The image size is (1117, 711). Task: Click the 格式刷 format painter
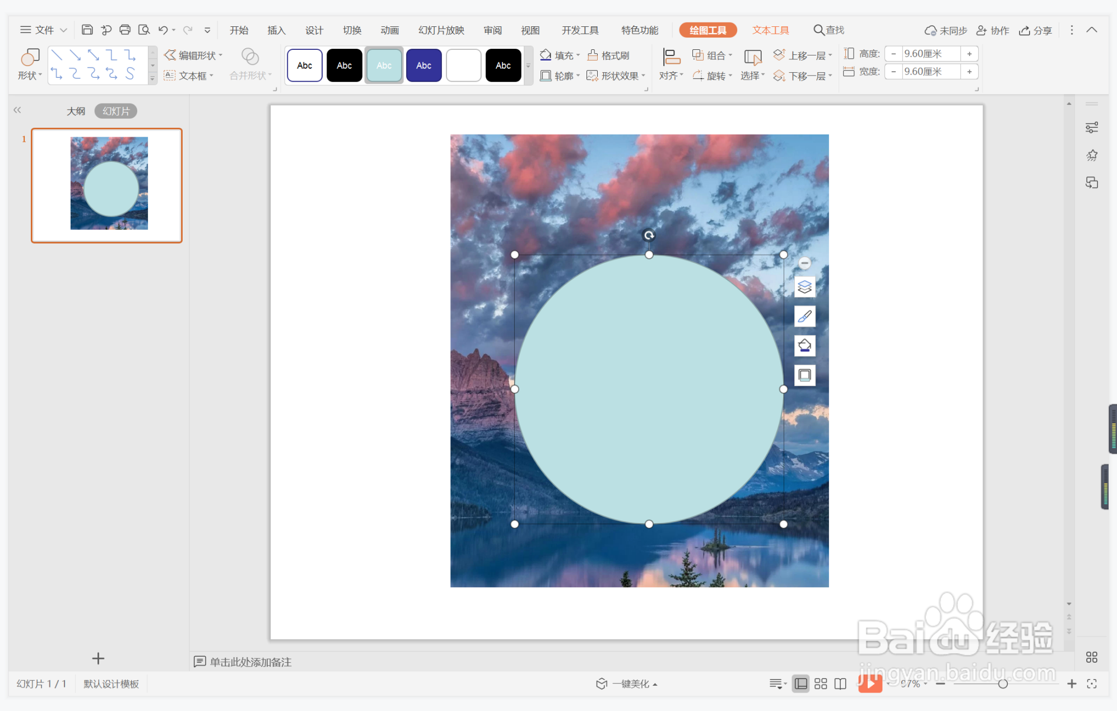[608, 55]
